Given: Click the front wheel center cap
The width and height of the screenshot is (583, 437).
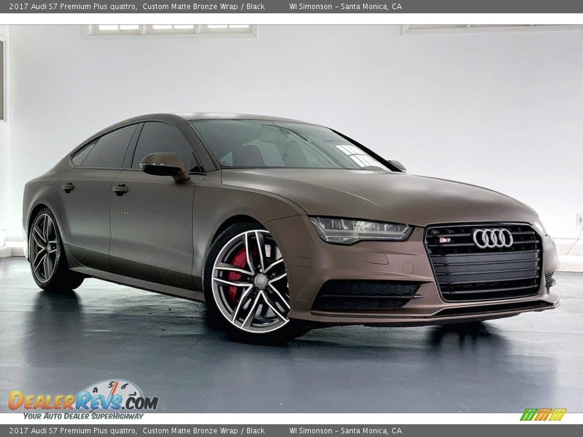Looking at the screenshot, I should click(x=261, y=281).
